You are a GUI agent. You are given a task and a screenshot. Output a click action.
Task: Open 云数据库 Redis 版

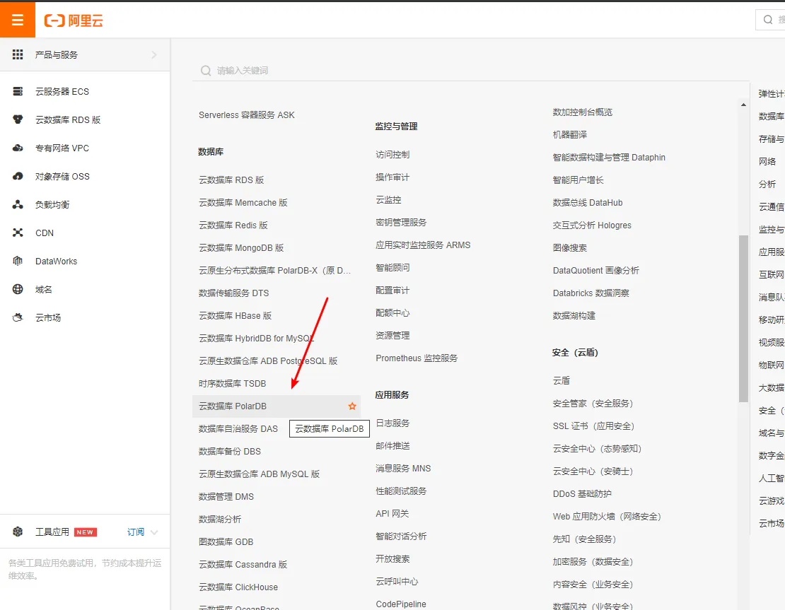pyautogui.click(x=233, y=225)
